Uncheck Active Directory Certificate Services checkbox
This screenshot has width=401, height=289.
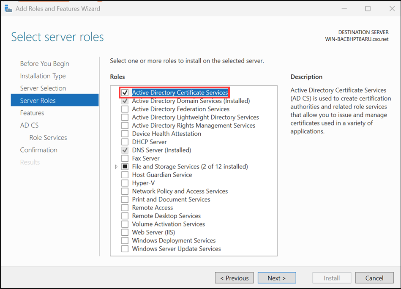tap(125, 93)
